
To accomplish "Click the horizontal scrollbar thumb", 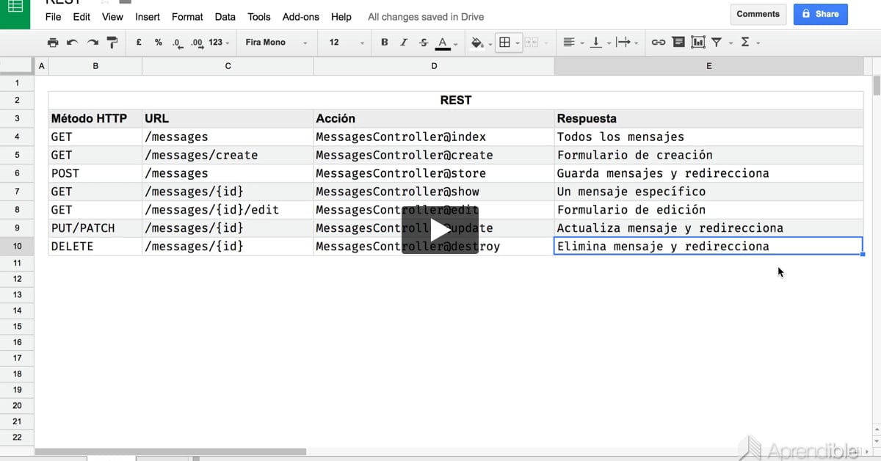I will tap(170, 451).
